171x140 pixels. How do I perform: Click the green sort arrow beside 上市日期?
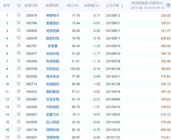tap(122, 5)
